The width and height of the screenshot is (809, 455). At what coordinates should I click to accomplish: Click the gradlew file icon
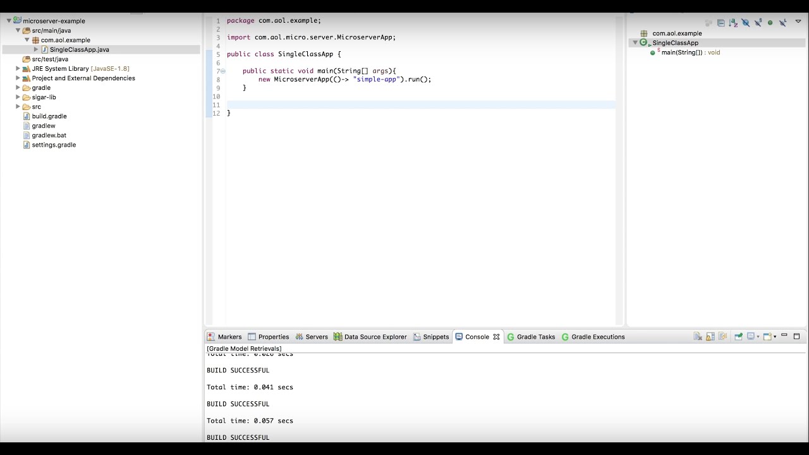(27, 126)
